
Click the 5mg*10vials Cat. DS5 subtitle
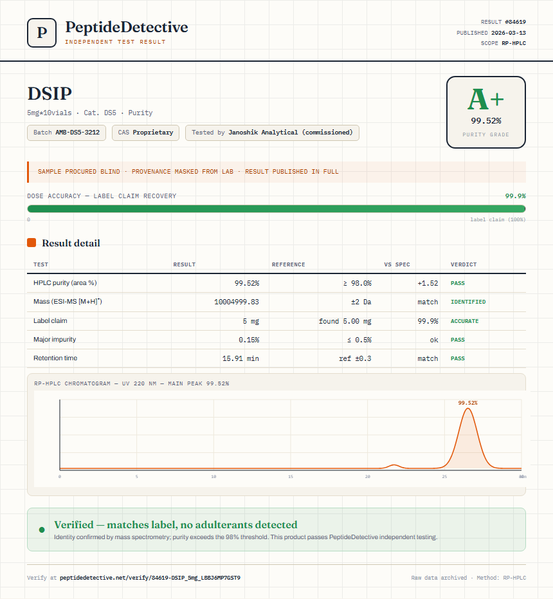point(90,113)
